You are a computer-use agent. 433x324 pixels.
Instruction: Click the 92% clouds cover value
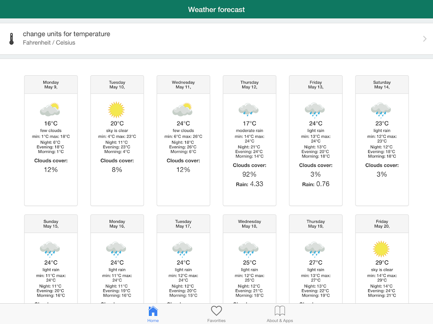249,175
